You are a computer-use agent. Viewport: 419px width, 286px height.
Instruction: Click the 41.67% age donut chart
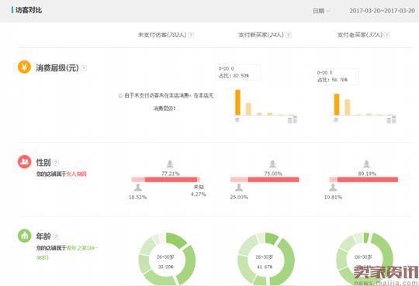click(x=266, y=259)
